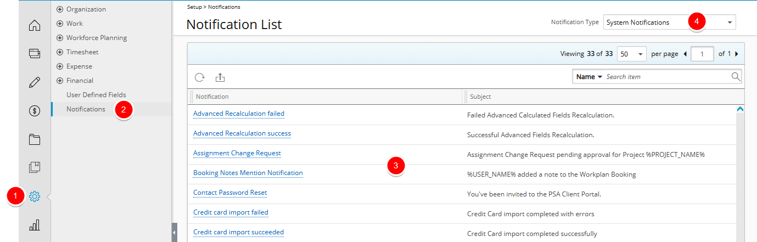The width and height of the screenshot is (757, 242).
Task: Open the Home icon in sidebar
Action: (x=35, y=25)
